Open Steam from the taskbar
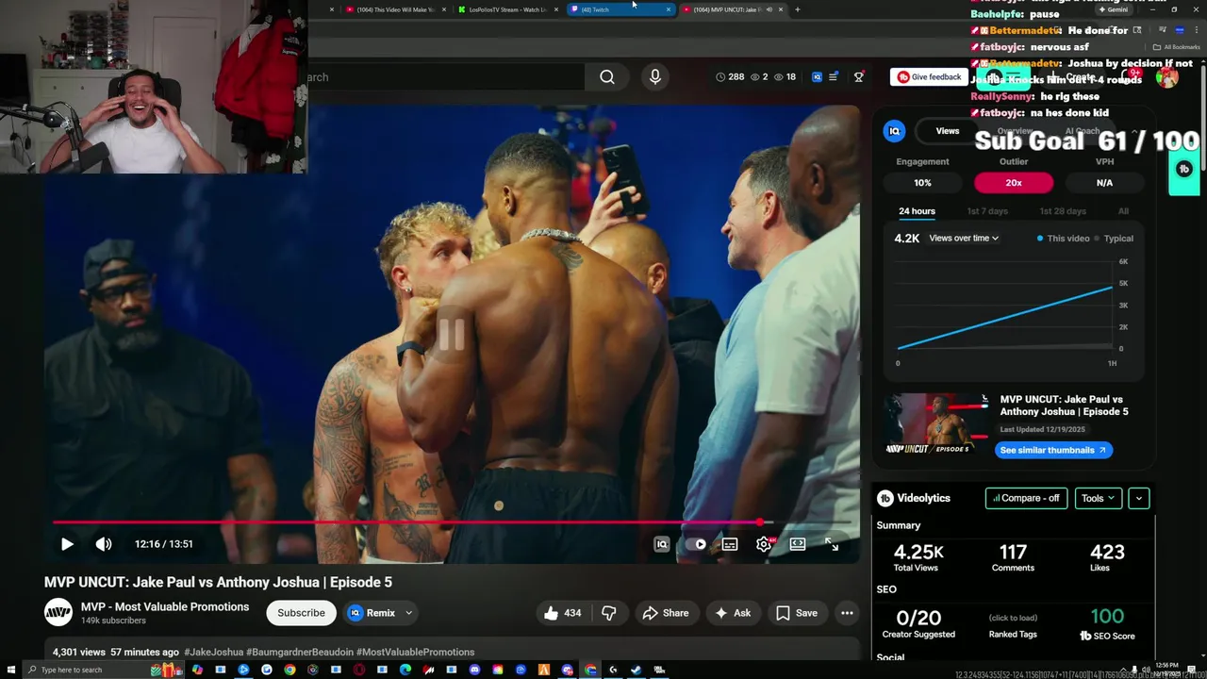This screenshot has width=1207, height=679. pos(637,671)
